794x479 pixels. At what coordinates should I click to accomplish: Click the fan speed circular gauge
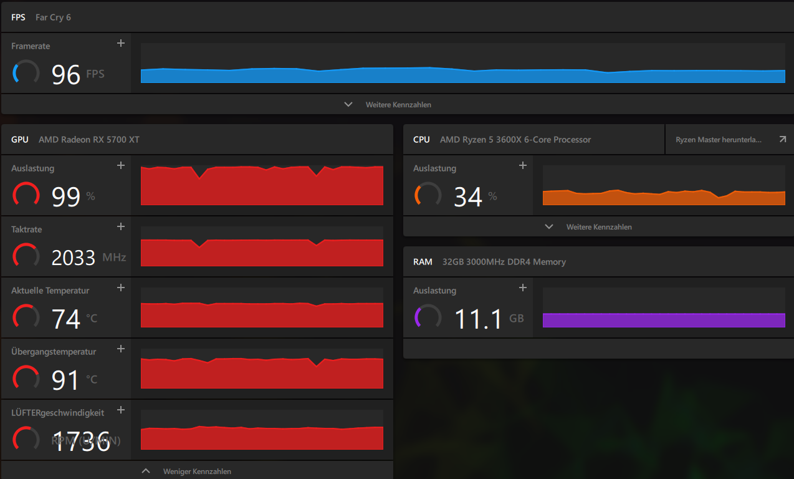tap(26, 440)
